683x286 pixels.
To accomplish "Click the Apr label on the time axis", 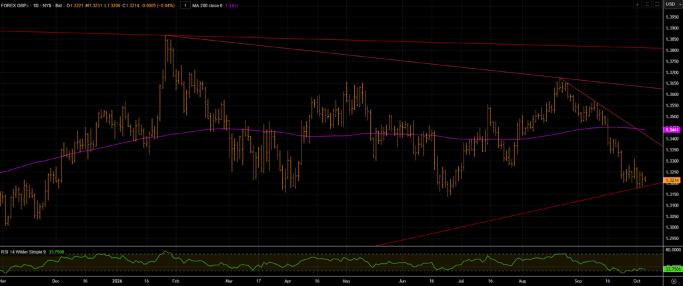I will tap(288, 281).
